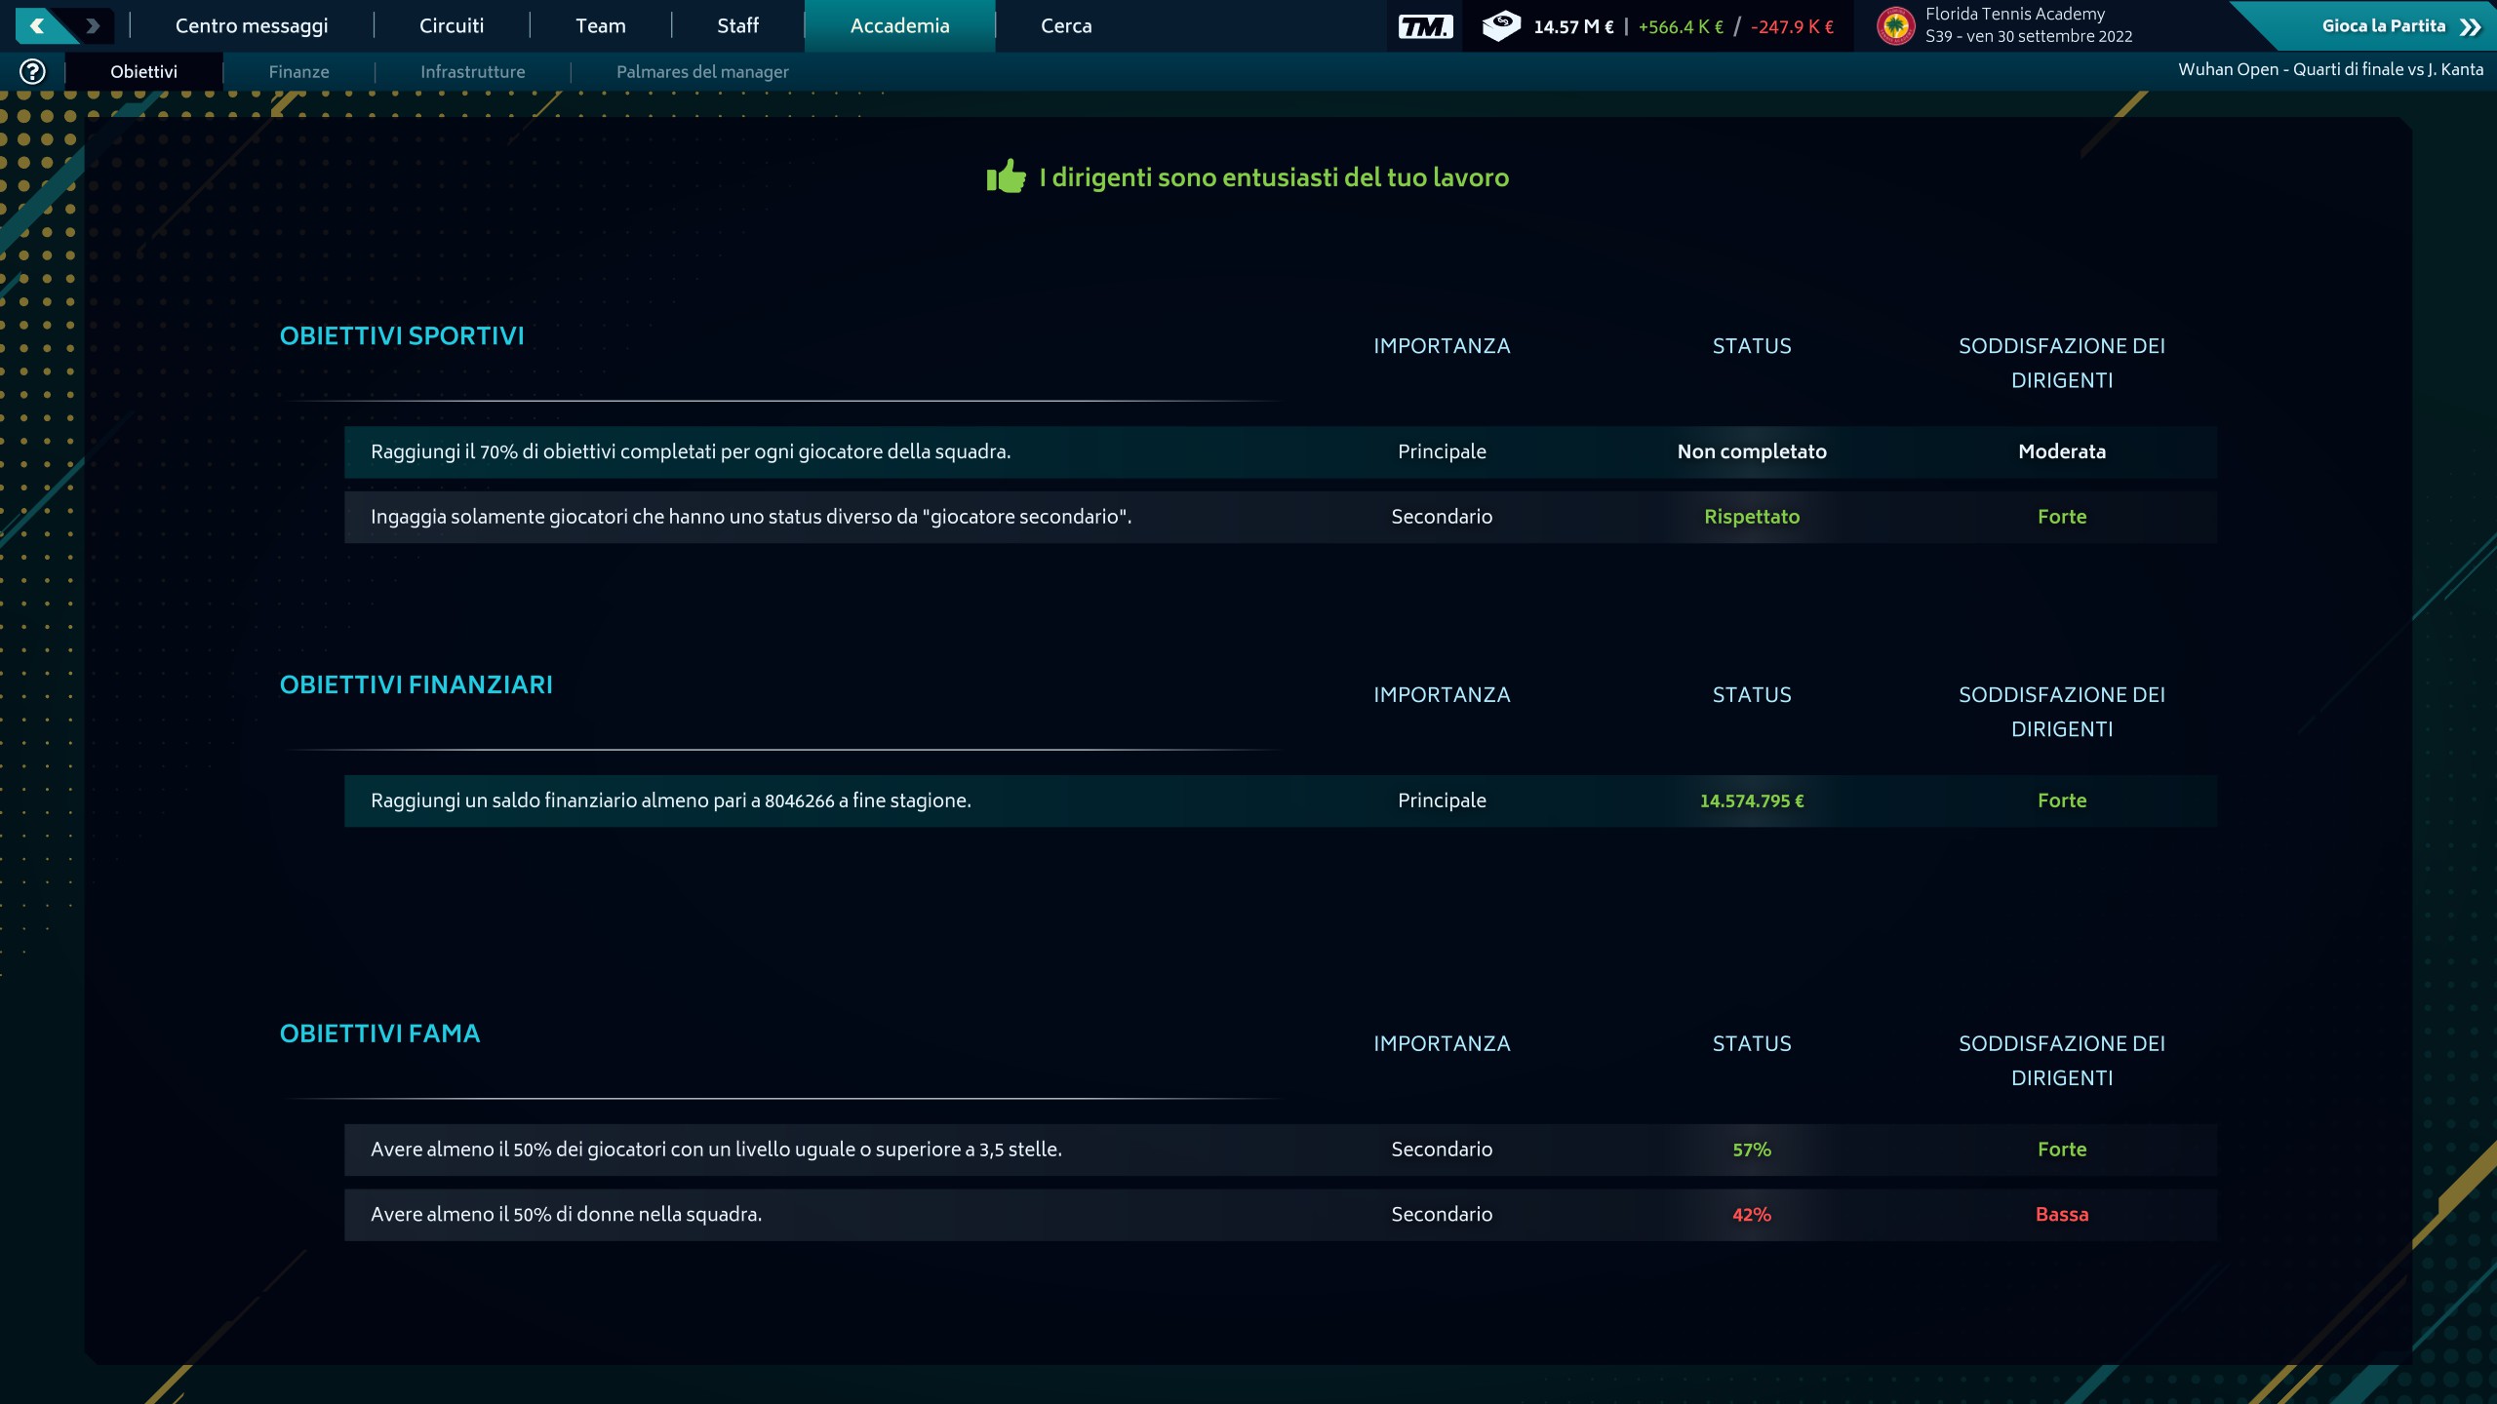Click the green thumbs-up icon
The image size is (2497, 1404).
tap(1006, 176)
